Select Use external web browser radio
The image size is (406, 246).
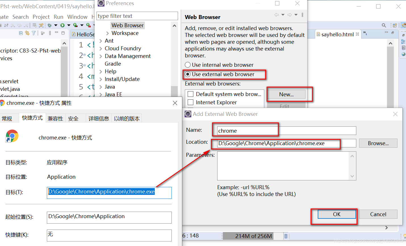(x=188, y=74)
